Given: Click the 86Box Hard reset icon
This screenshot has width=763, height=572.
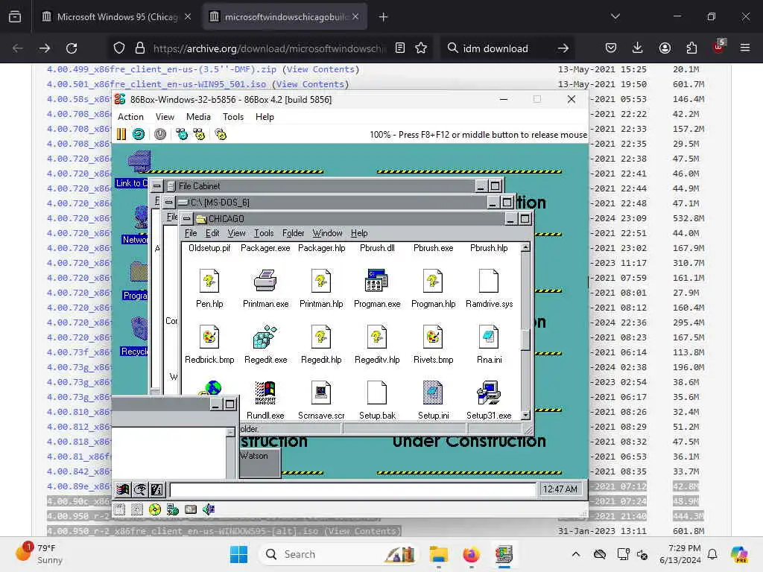Looking at the screenshot, I should 139,134.
